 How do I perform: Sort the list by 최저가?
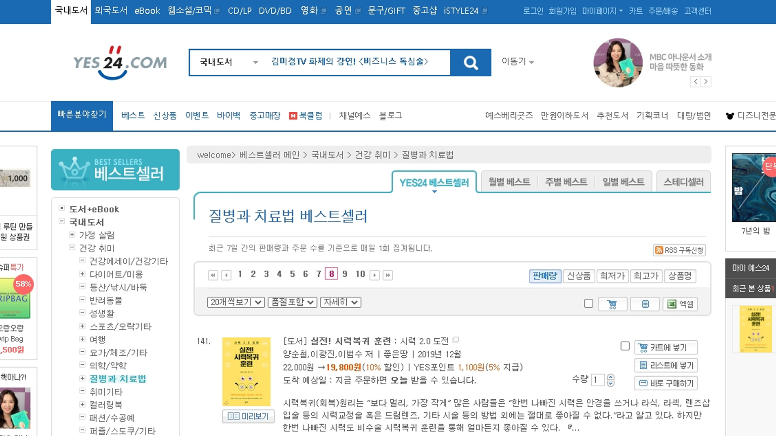[612, 276]
